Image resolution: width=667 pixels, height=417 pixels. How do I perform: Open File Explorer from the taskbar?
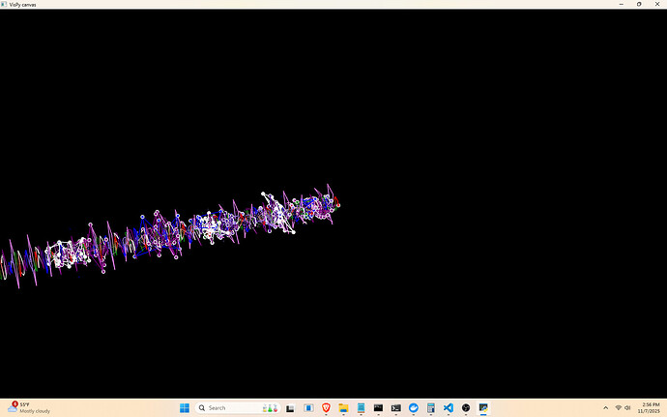point(343,408)
